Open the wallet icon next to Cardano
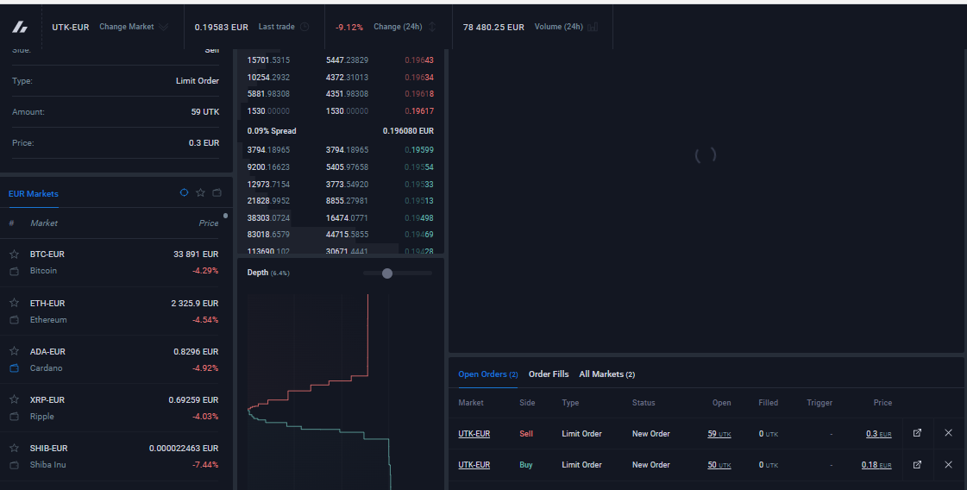 [x=14, y=368]
